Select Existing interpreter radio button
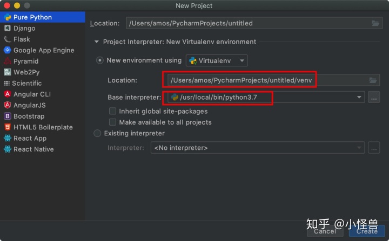 [97, 133]
